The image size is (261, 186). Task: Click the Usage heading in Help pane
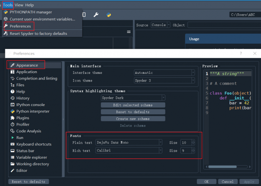point(194,39)
